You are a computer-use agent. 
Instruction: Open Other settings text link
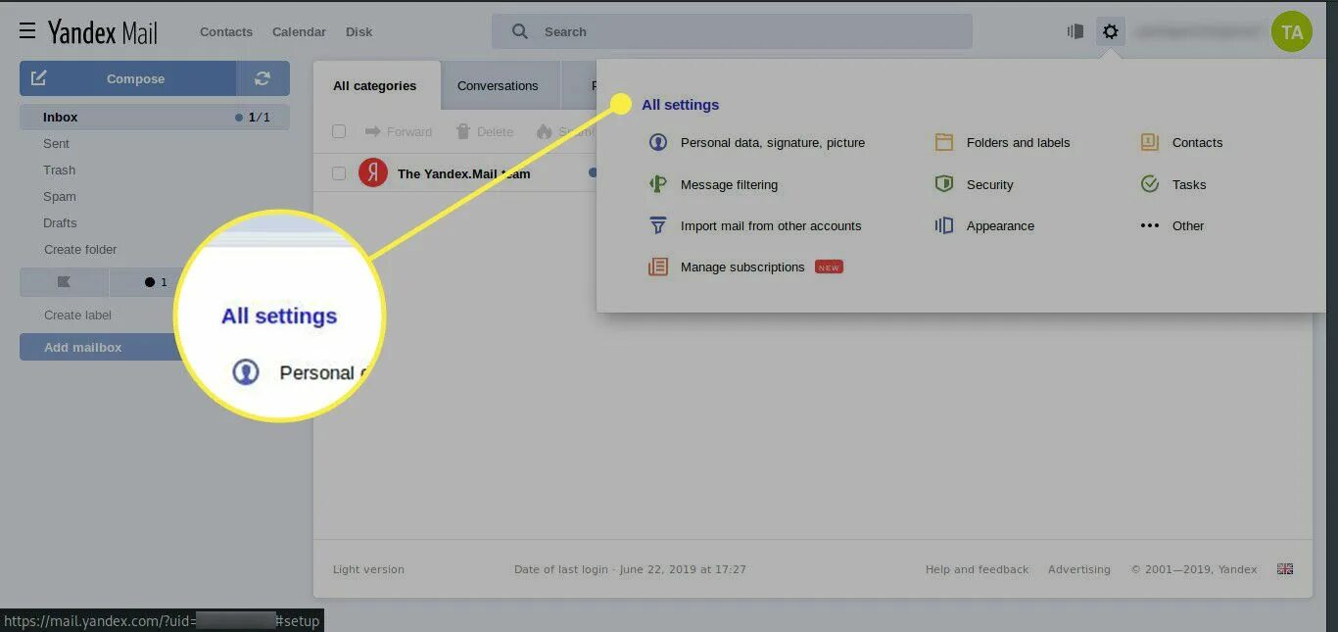[1188, 225]
